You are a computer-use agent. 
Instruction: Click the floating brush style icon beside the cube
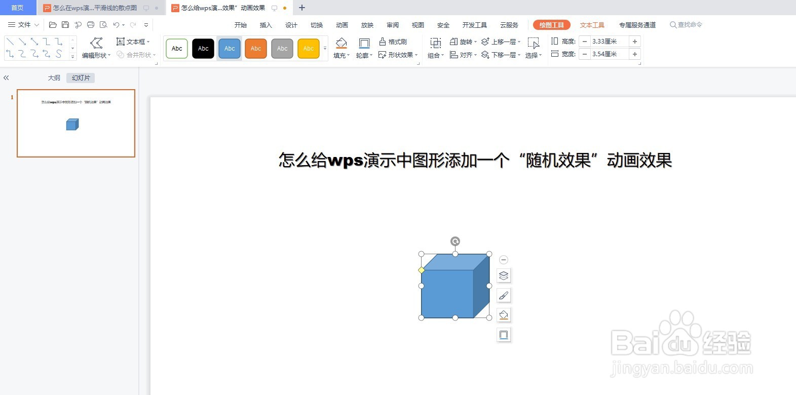coord(504,296)
